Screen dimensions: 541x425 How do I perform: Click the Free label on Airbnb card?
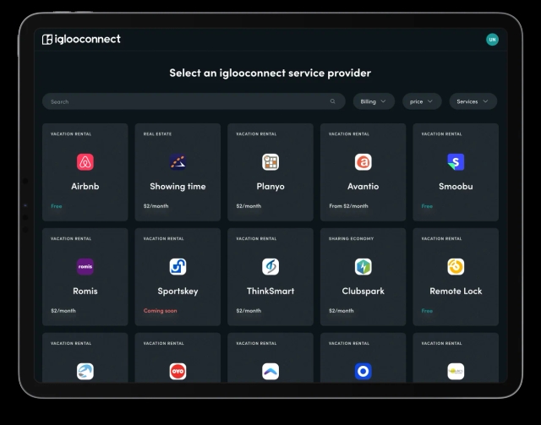[x=57, y=206]
